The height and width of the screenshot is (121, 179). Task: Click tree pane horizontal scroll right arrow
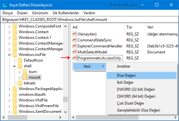tap(60, 117)
